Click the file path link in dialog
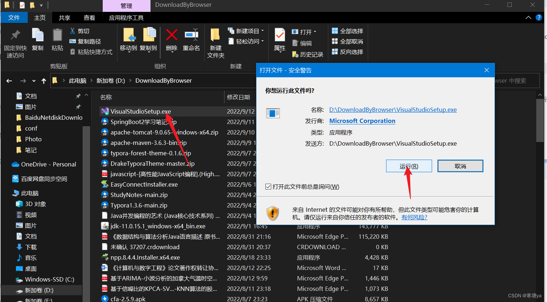The width and height of the screenshot is (547, 302). pos(393,110)
